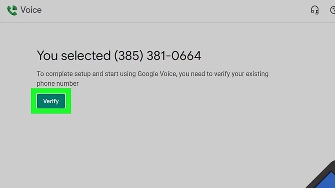Click the words "Google Voice" in description

157,74
